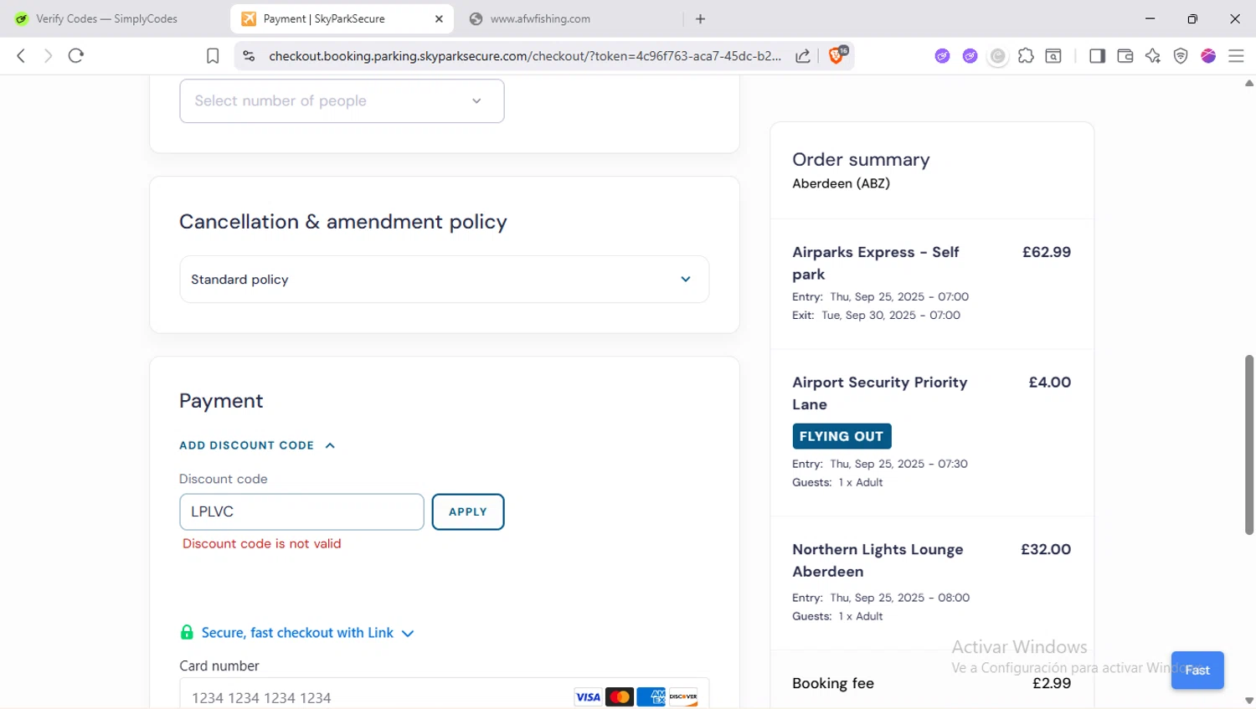Click Airport Security Priority Lane title
This screenshot has height=709, width=1256.
(x=880, y=393)
